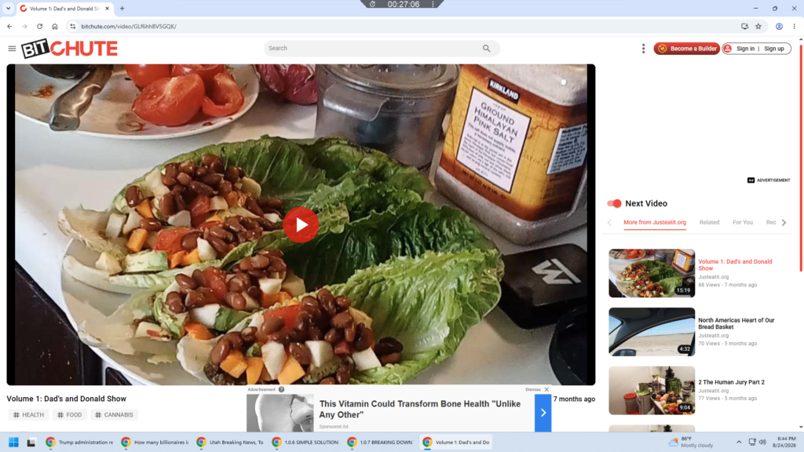Show hidden system tray icons
The height and width of the screenshot is (452, 804).
pyautogui.click(x=739, y=442)
